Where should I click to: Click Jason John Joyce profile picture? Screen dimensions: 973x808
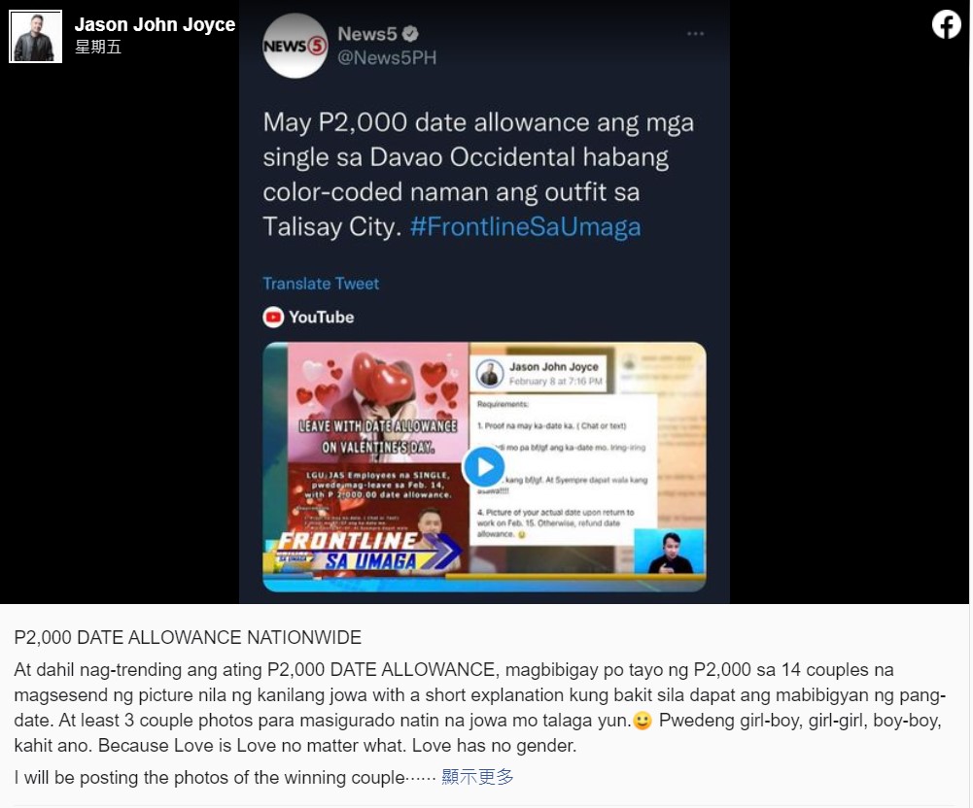click(35, 37)
